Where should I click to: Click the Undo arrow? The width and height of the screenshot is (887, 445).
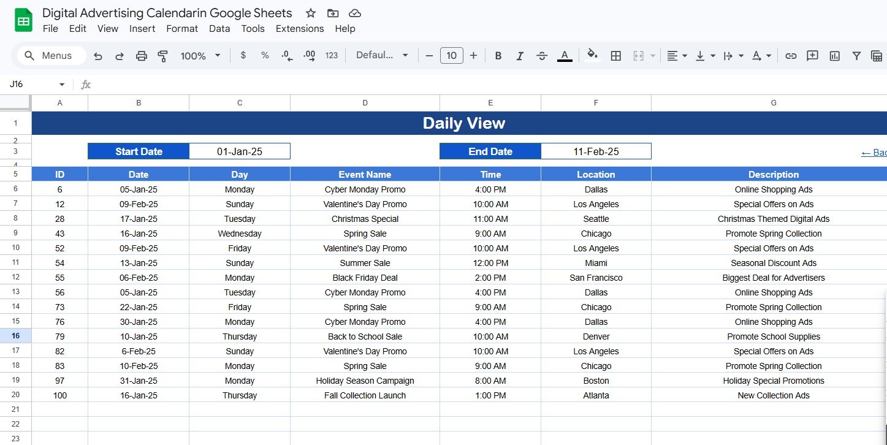pyautogui.click(x=97, y=56)
